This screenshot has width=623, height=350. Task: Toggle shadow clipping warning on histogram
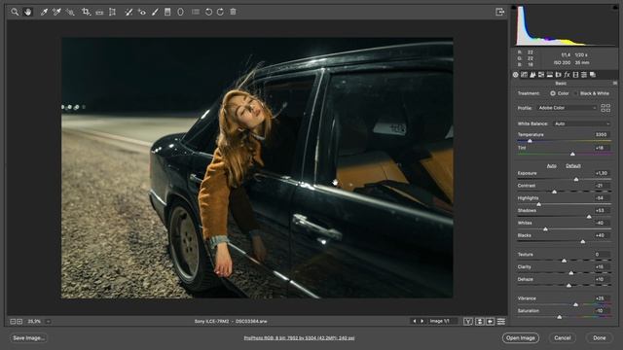[514, 7]
